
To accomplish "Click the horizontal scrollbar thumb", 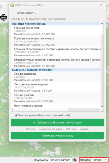I will 41,110.
